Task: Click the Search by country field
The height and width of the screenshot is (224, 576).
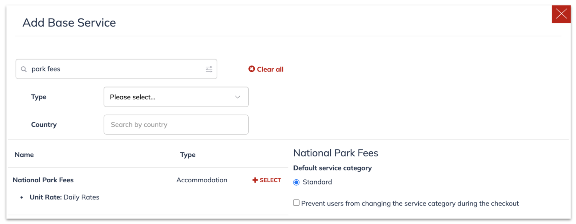Action: [176, 125]
